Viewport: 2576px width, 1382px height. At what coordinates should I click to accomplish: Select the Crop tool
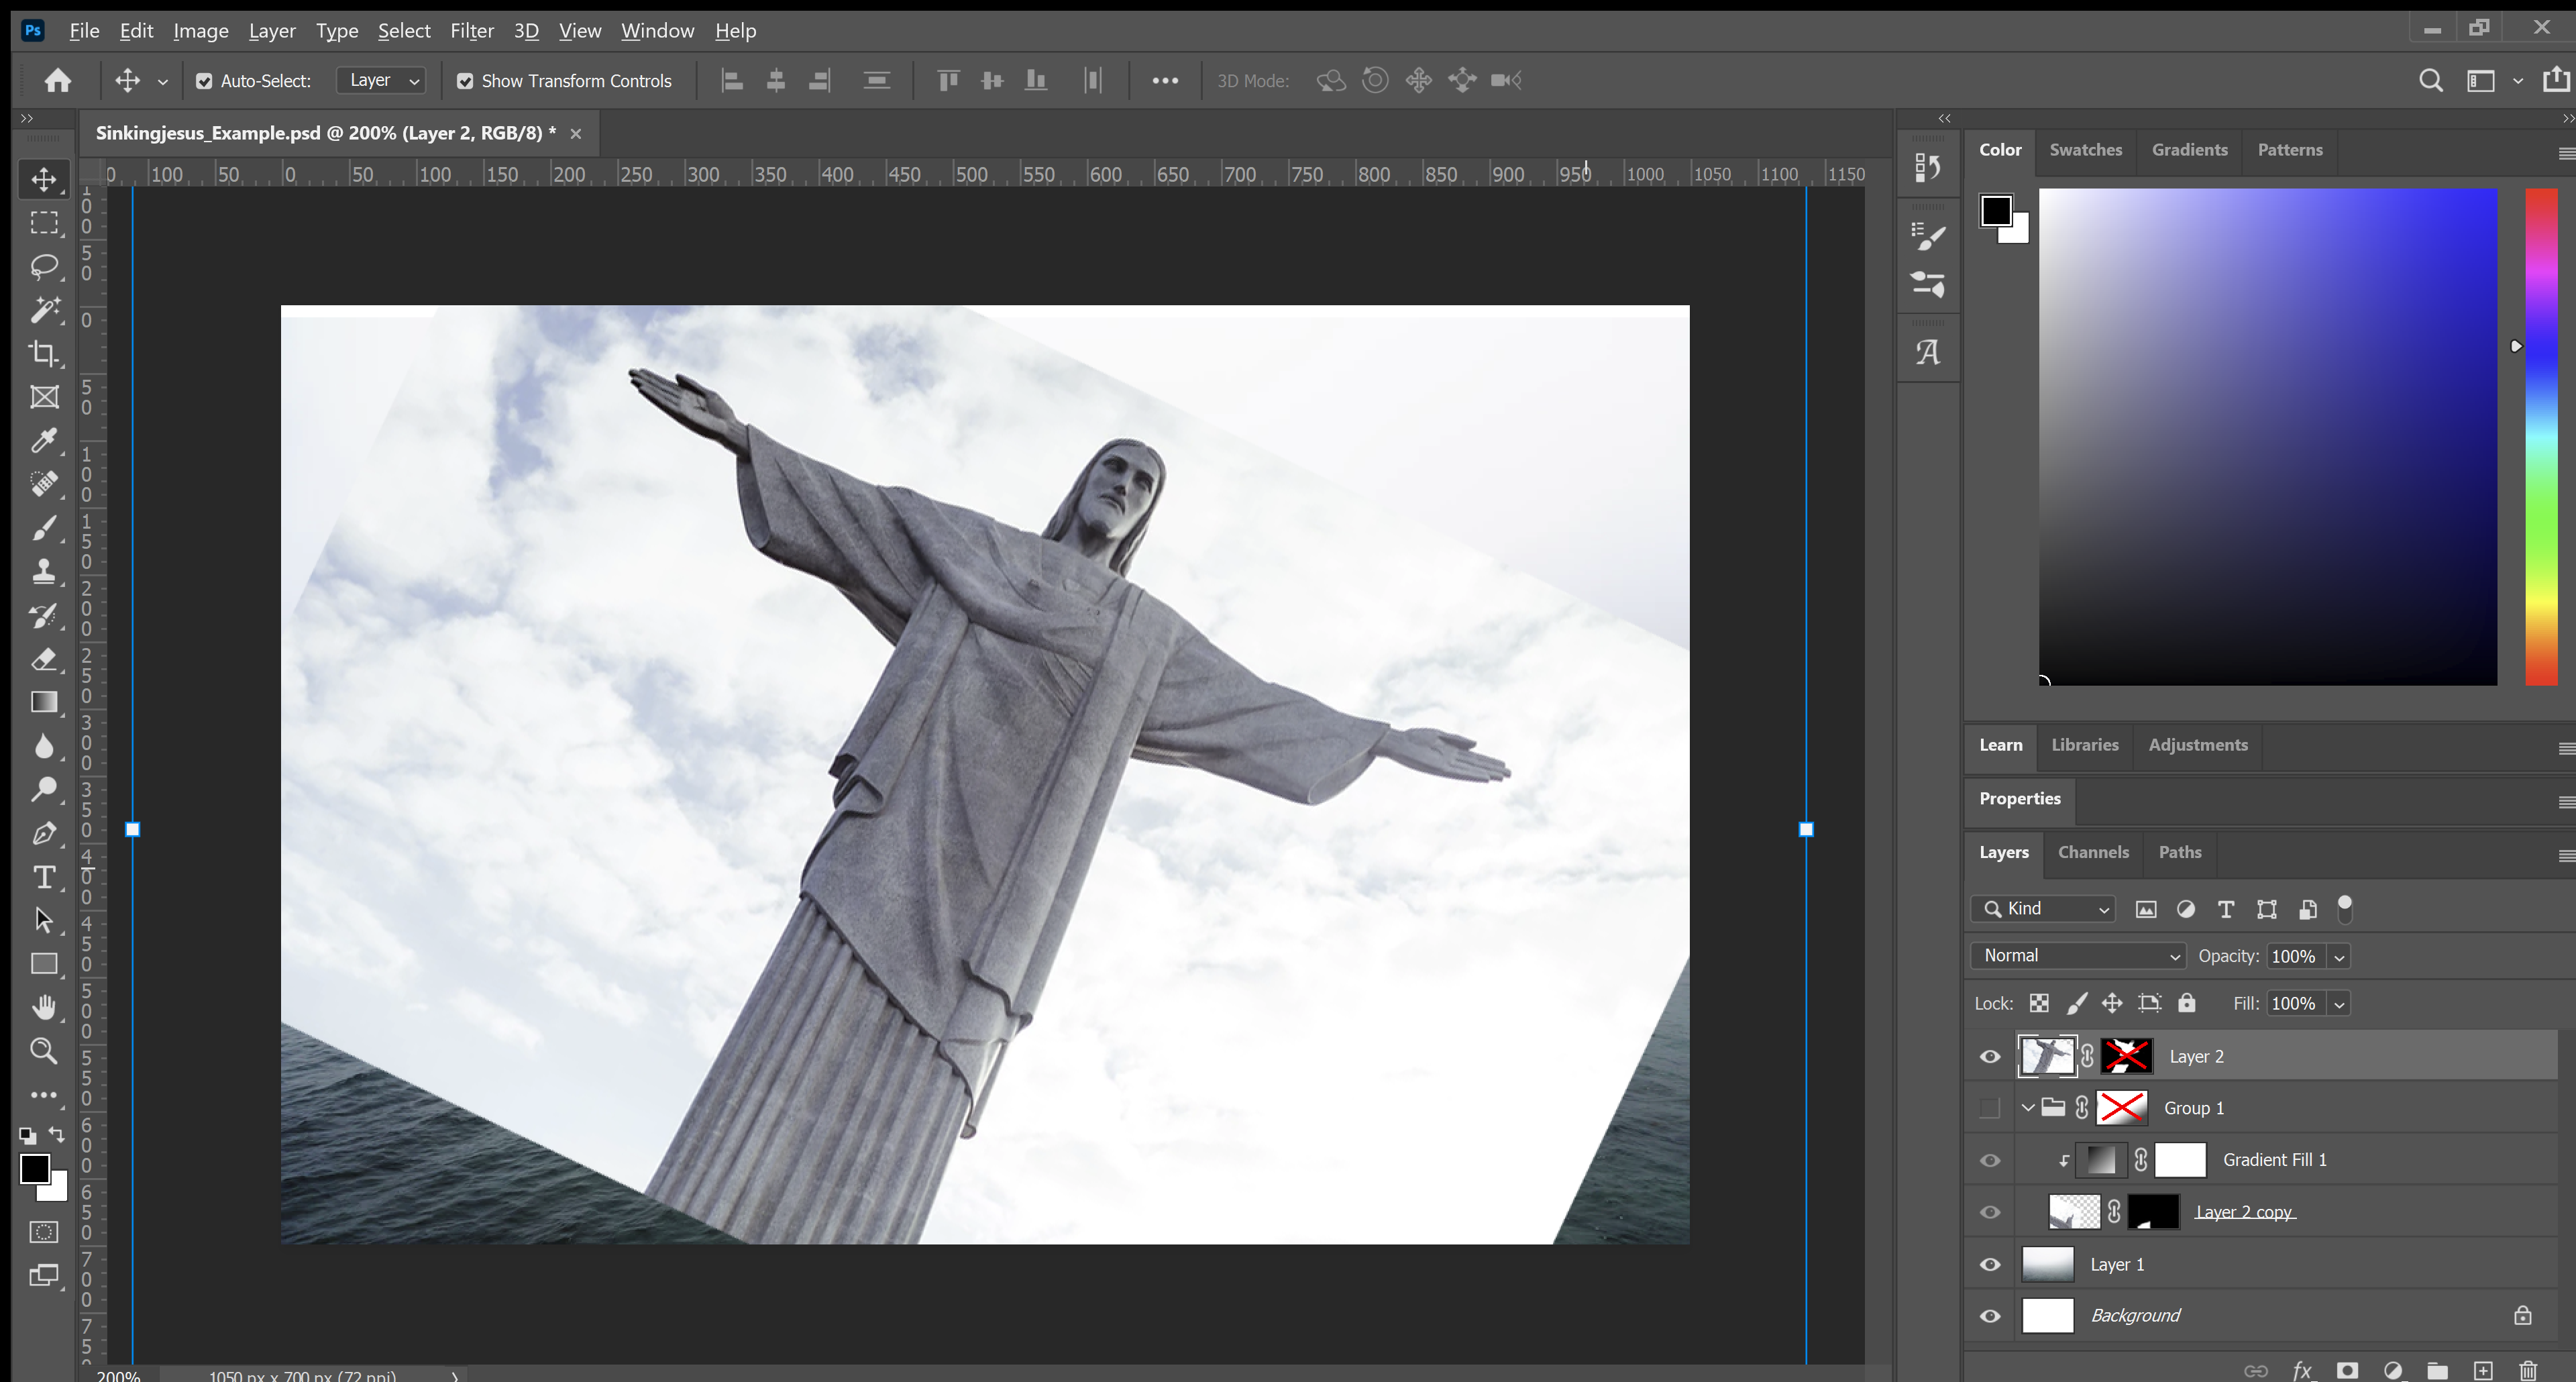(44, 353)
